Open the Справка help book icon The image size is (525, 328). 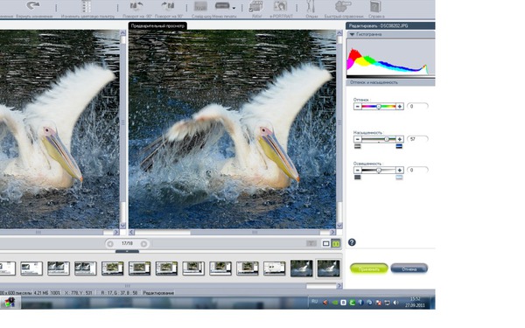(x=375, y=6)
